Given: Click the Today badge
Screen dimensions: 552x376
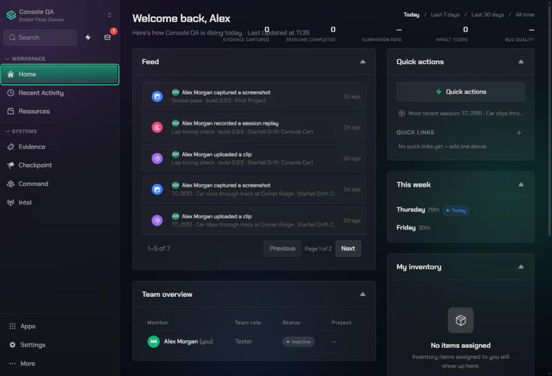Looking at the screenshot, I should click(x=456, y=210).
